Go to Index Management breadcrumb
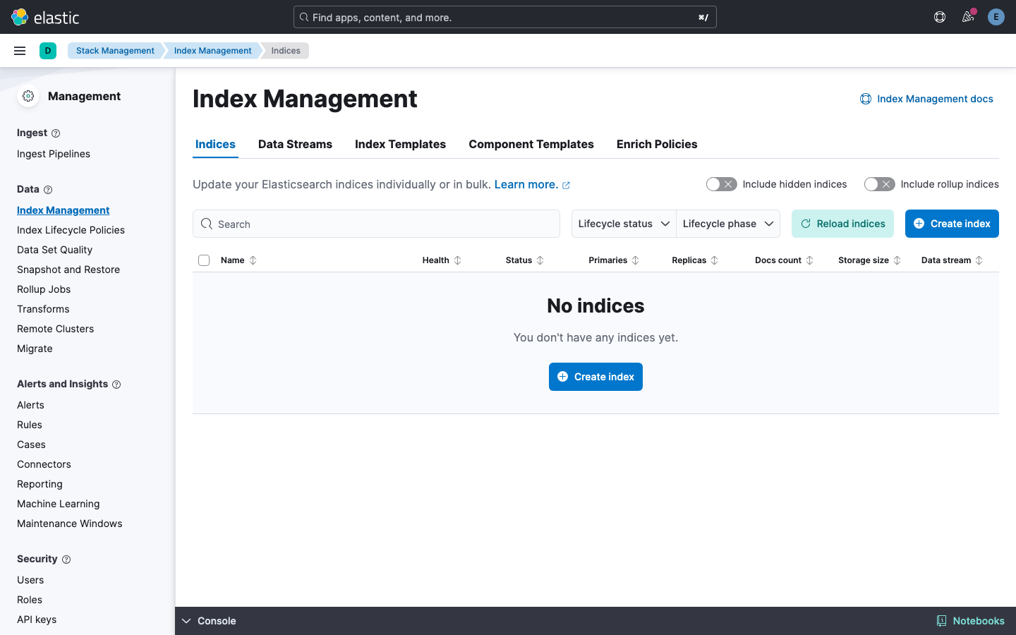Screen dimensions: 1016x635 point(212,51)
